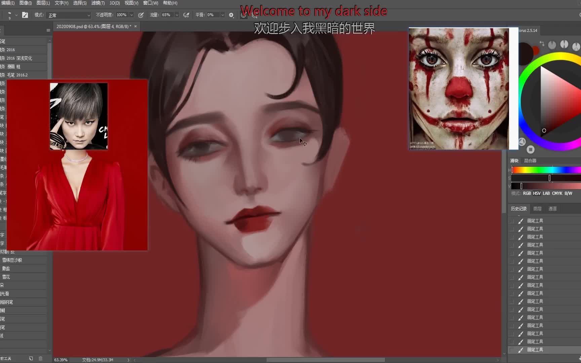Select B/W slider mode
The height and width of the screenshot is (363, 581).
[x=568, y=193]
